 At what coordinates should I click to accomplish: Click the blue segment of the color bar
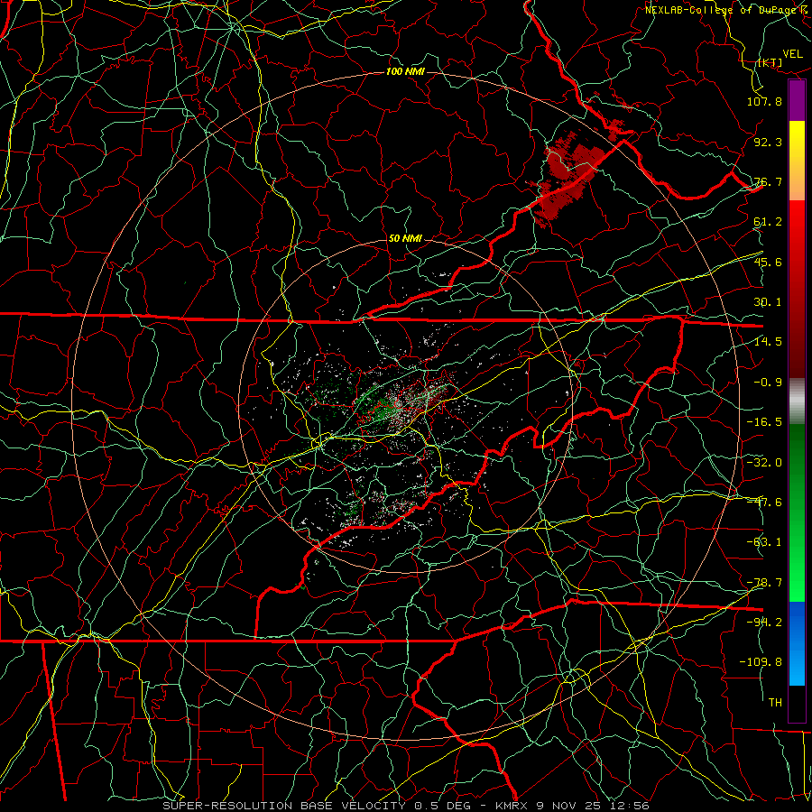coord(797,643)
